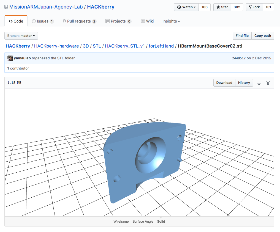Expand the Branch: master selector
Image resolution: width=280 pixels, height=232 pixels.
click(x=21, y=36)
